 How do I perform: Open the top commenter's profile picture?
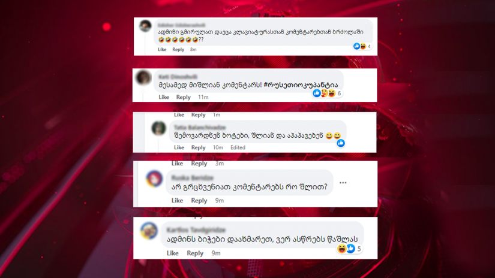tap(145, 26)
